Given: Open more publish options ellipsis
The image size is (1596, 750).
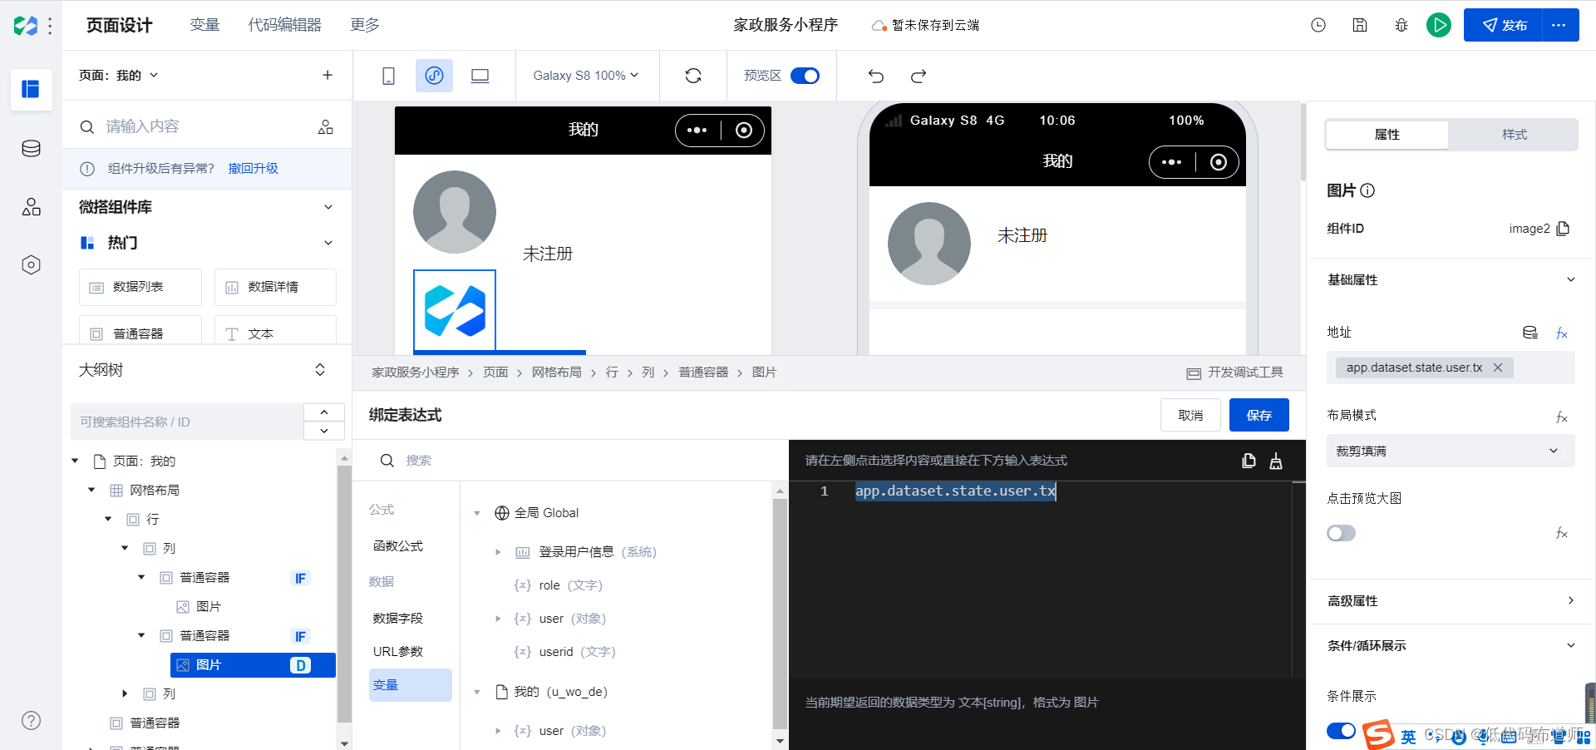Looking at the screenshot, I should (1559, 25).
